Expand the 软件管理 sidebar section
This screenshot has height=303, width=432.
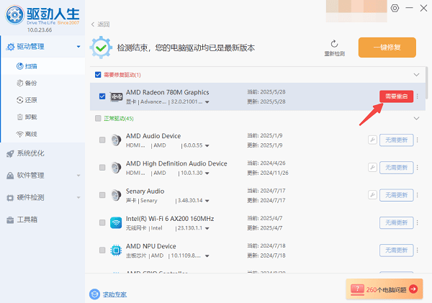(x=78, y=176)
